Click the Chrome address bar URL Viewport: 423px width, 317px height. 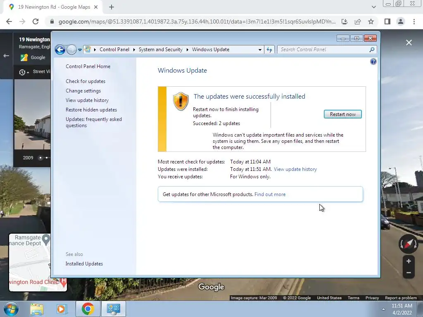pos(197,21)
